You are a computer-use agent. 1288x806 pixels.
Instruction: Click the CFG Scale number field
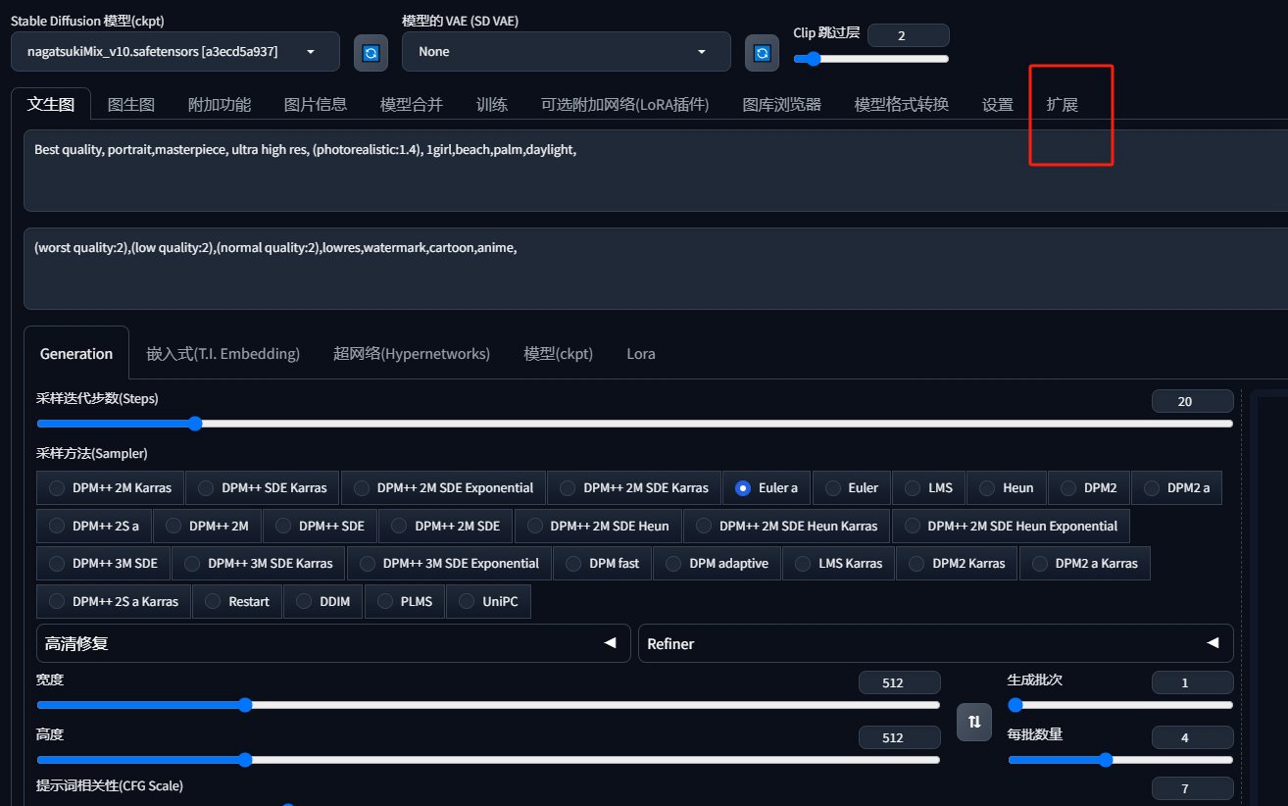(1192, 788)
